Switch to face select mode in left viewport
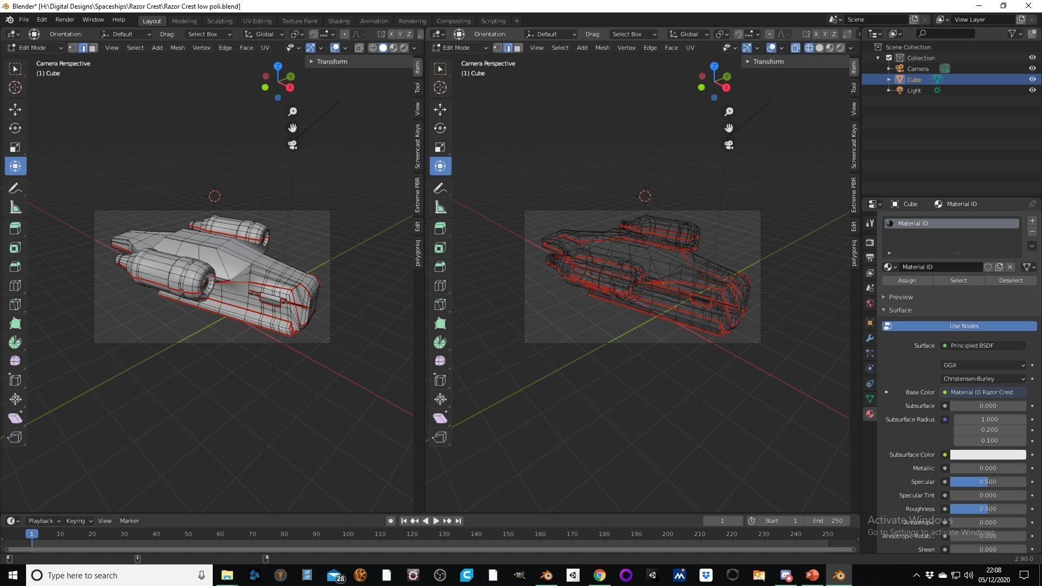Viewport: 1042px width, 586px height. point(93,48)
